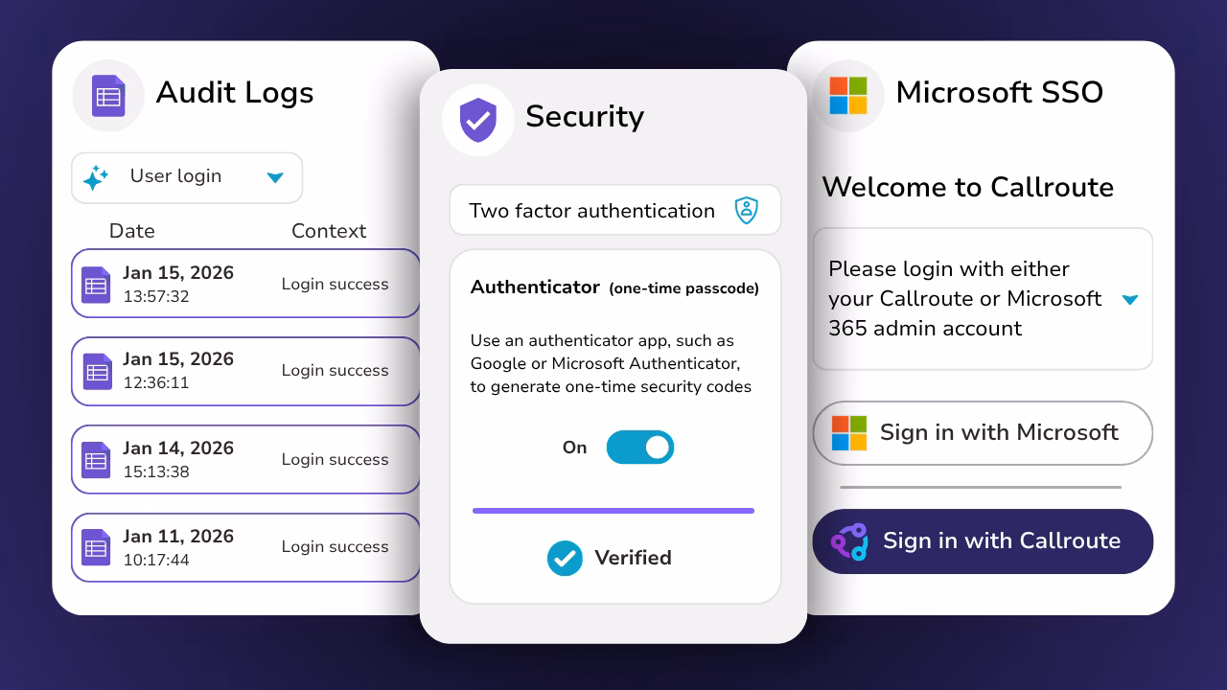Click the purple progress bar above Verified
Image resolution: width=1227 pixels, height=690 pixels.
[x=613, y=511]
